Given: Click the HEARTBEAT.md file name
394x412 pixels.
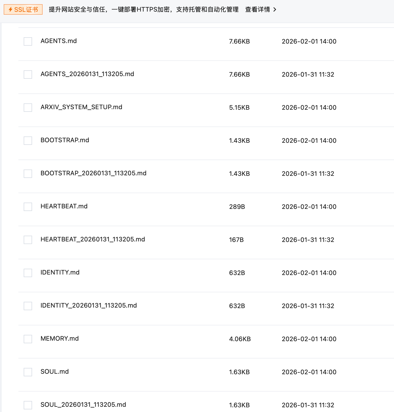Looking at the screenshot, I should [x=64, y=207].
